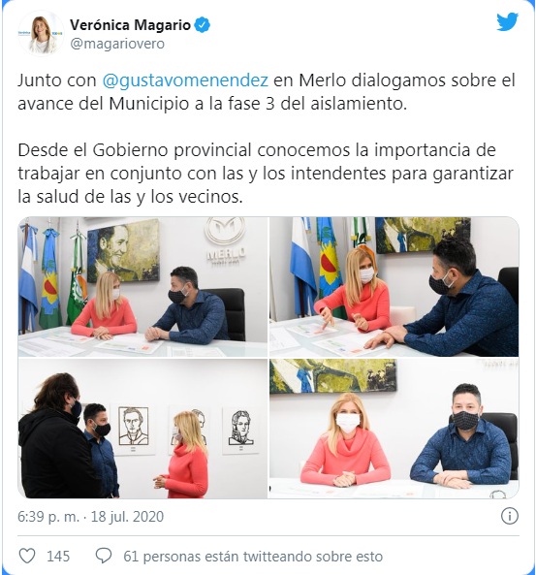Click the 145 likes count
Viewport: 536px width, 575px height.
pos(58,557)
